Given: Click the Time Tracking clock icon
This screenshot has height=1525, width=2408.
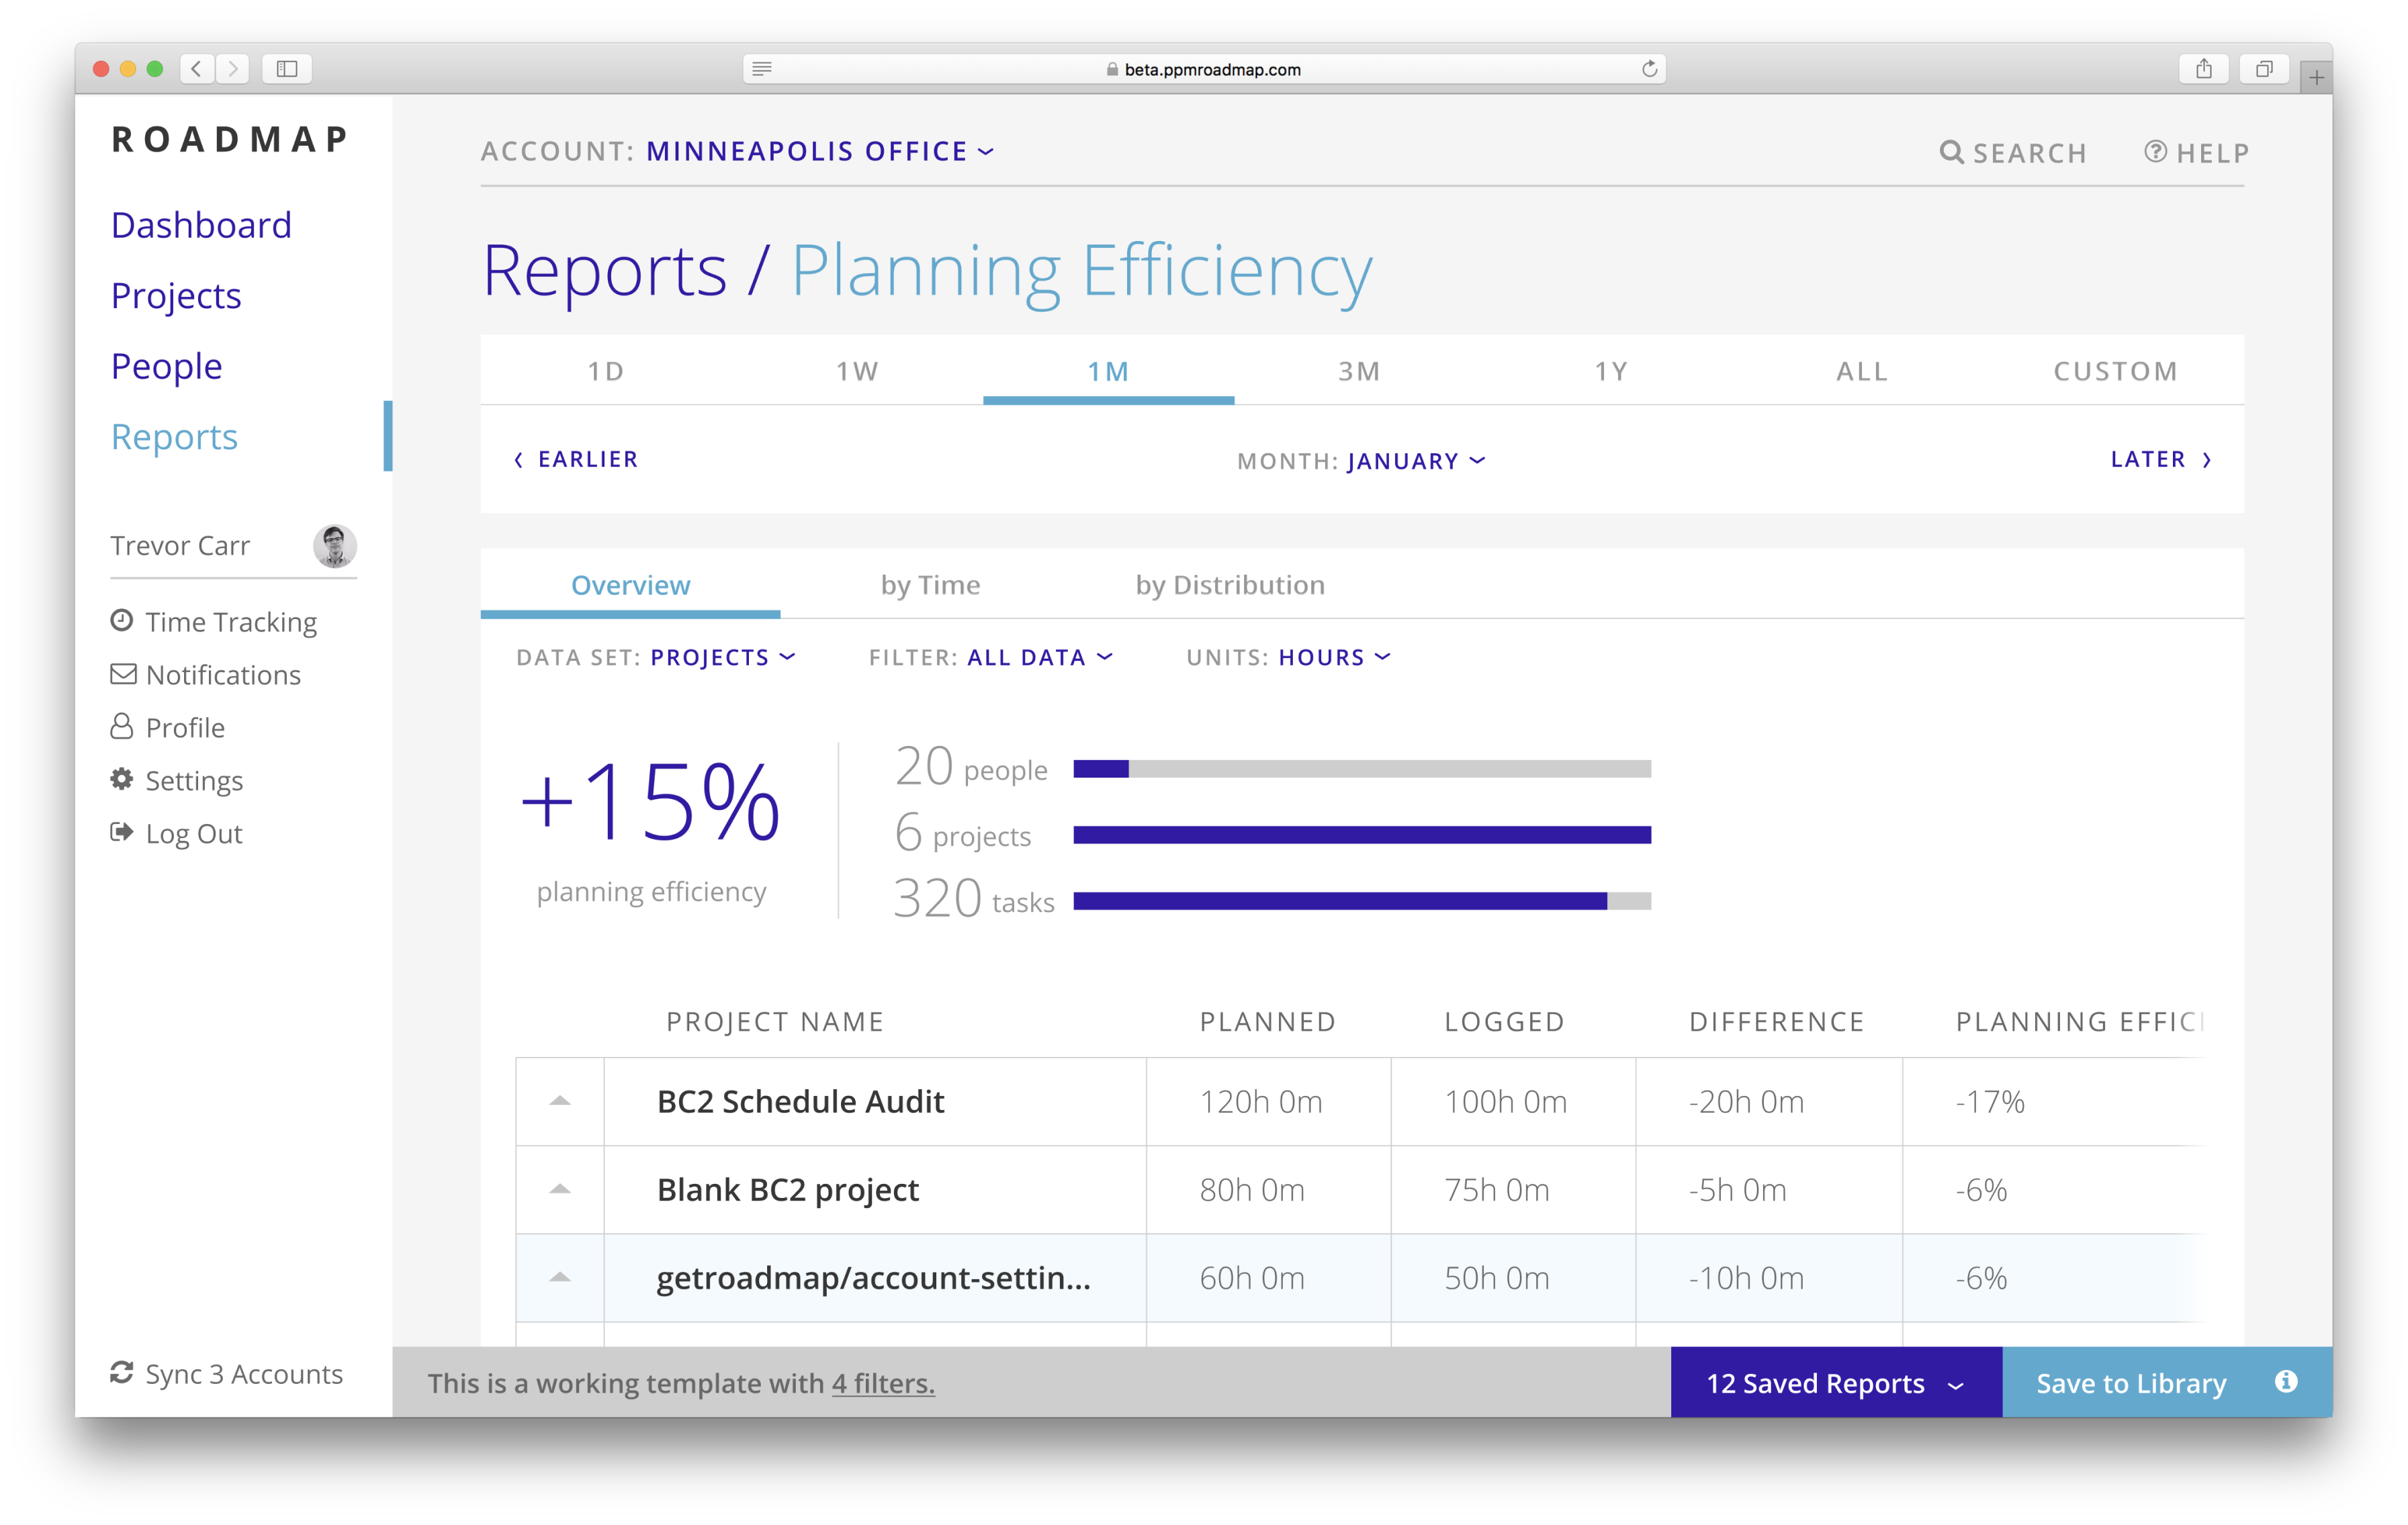Looking at the screenshot, I should tap(121, 621).
